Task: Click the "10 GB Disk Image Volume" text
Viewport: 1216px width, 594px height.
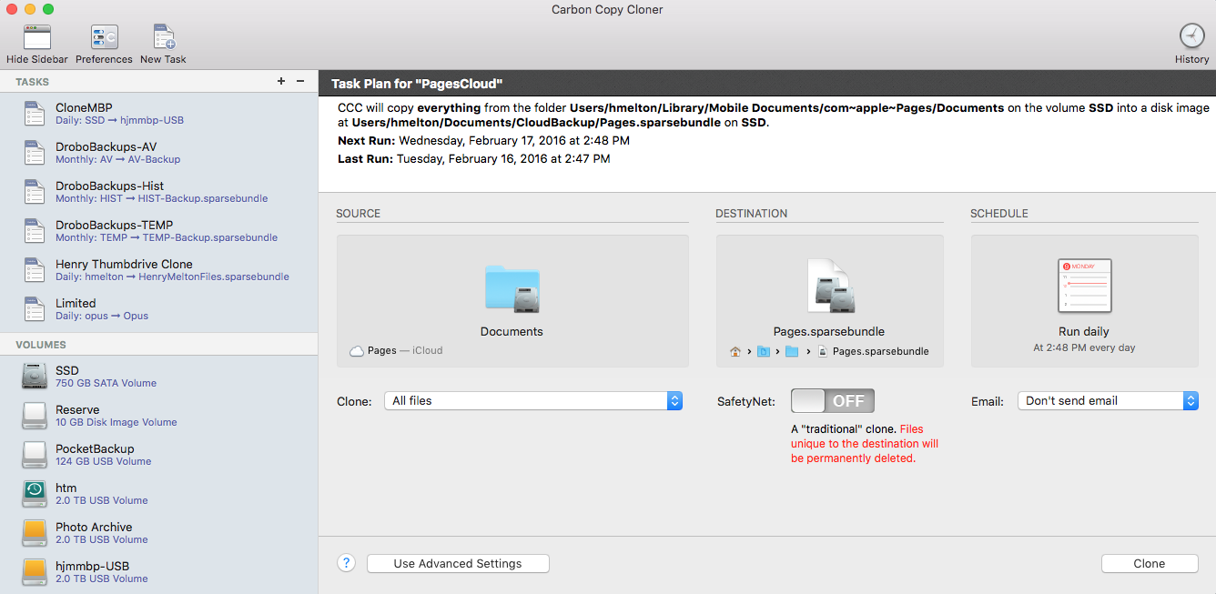Action: coord(117,422)
